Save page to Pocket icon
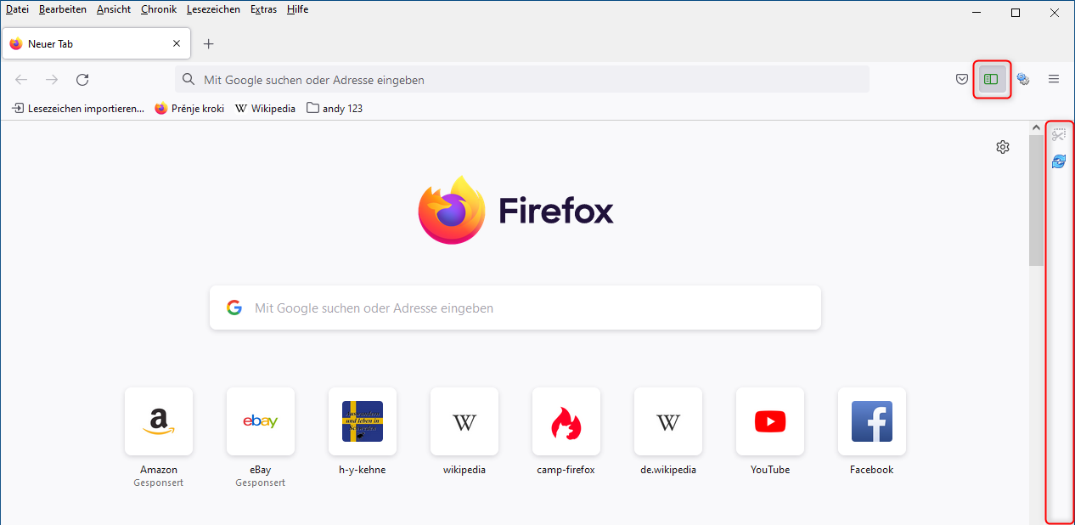 coord(961,79)
